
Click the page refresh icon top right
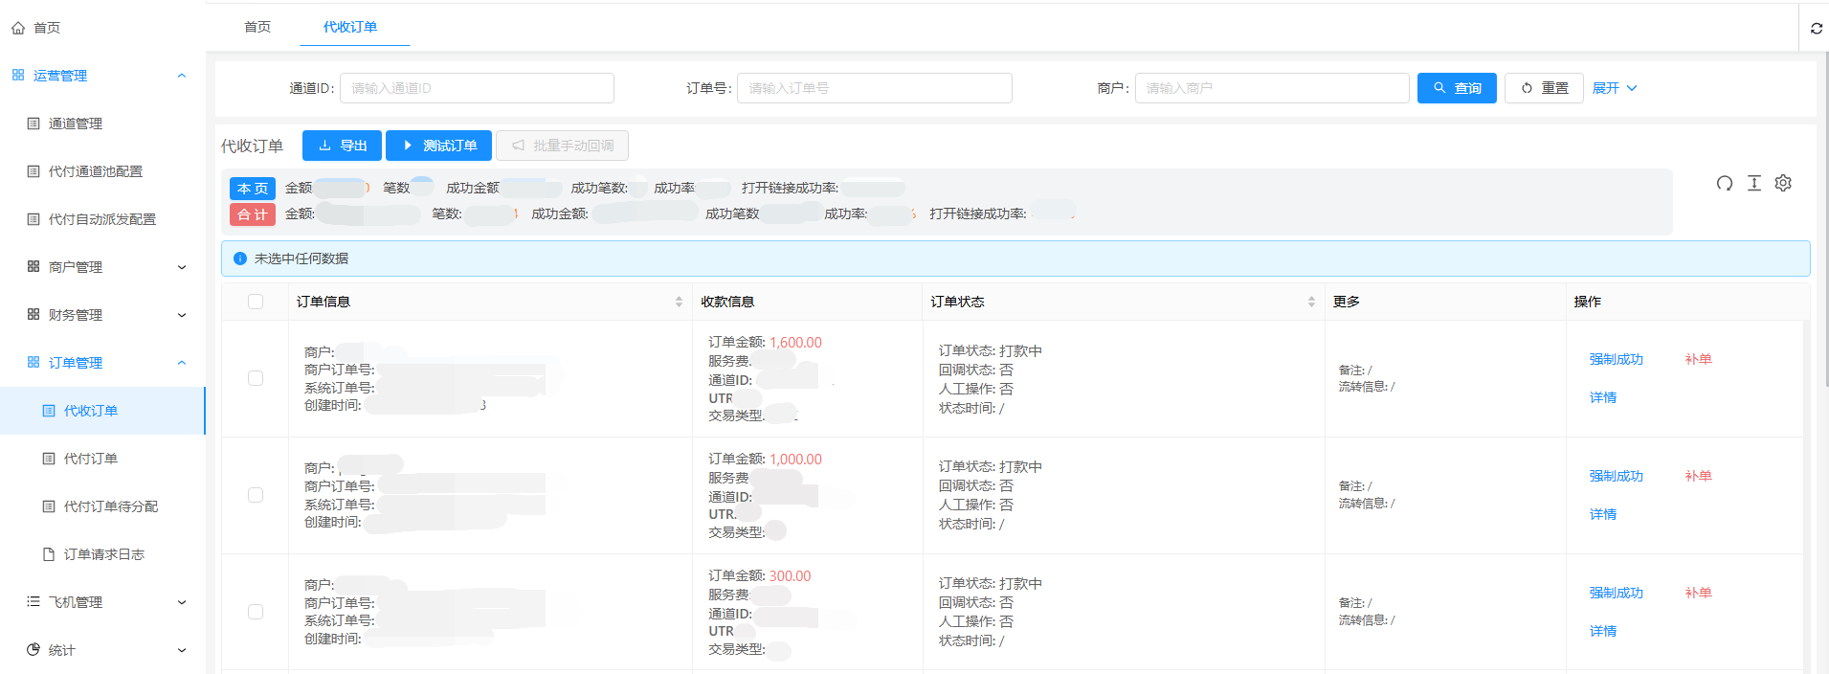(1817, 29)
